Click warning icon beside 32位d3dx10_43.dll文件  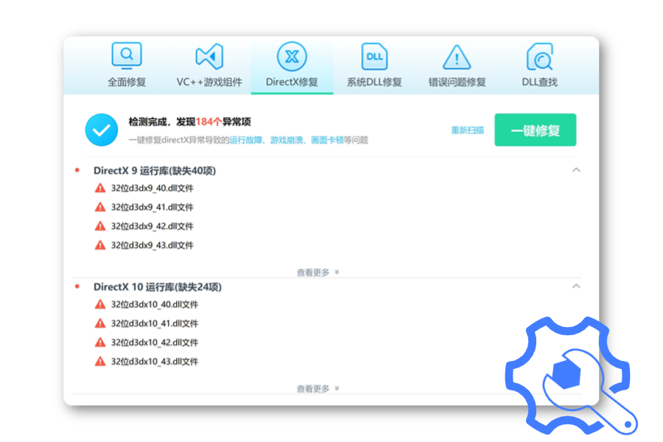(x=100, y=361)
